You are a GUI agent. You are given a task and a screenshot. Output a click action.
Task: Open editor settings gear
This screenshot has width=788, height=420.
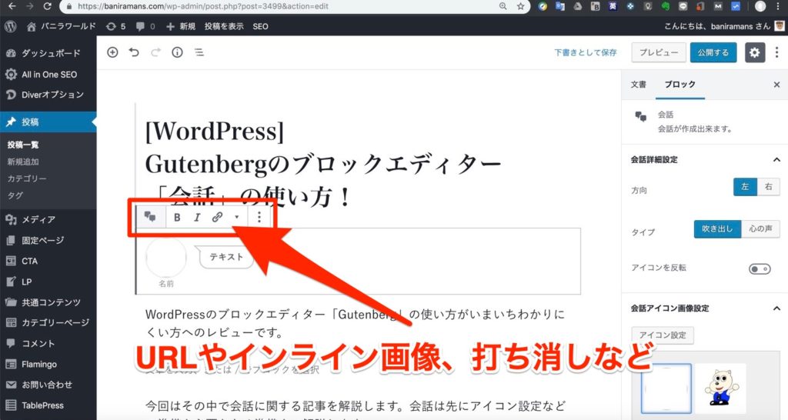tap(754, 52)
